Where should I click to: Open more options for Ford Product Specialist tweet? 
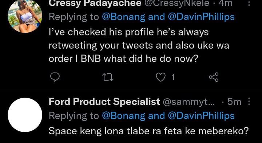249,102
